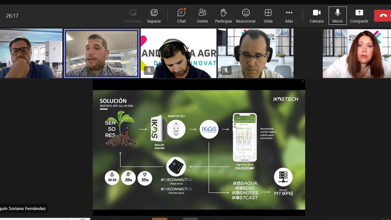Toggle the Micro mute state

(x=338, y=16)
